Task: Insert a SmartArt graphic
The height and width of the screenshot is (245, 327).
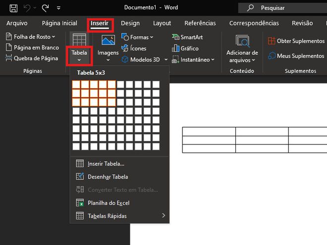Action: click(x=187, y=37)
